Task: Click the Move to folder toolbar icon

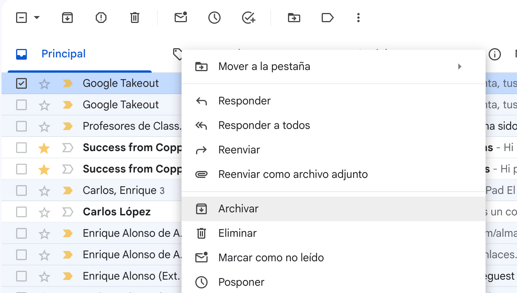Action: pos(294,18)
